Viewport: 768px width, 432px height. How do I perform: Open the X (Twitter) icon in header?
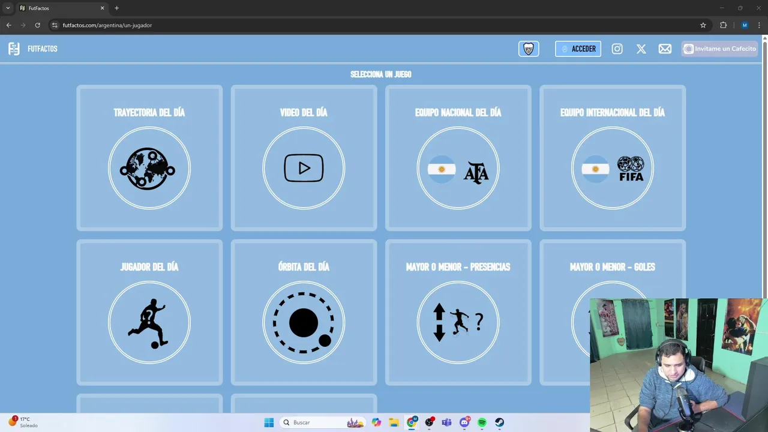(x=641, y=49)
